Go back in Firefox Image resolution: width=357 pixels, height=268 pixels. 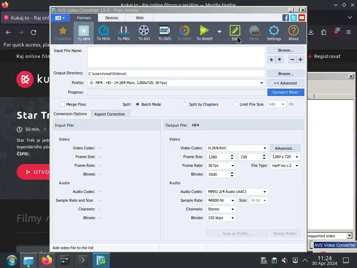[8, 32]
